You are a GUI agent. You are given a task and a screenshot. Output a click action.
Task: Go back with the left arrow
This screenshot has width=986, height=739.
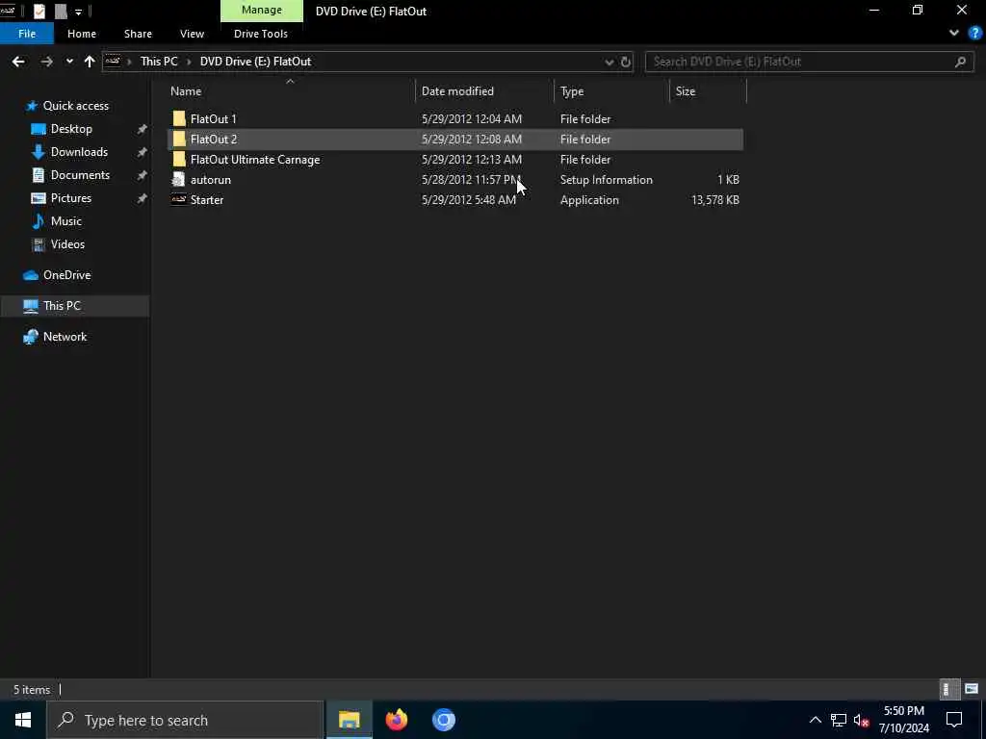click(x=18, y=62)
